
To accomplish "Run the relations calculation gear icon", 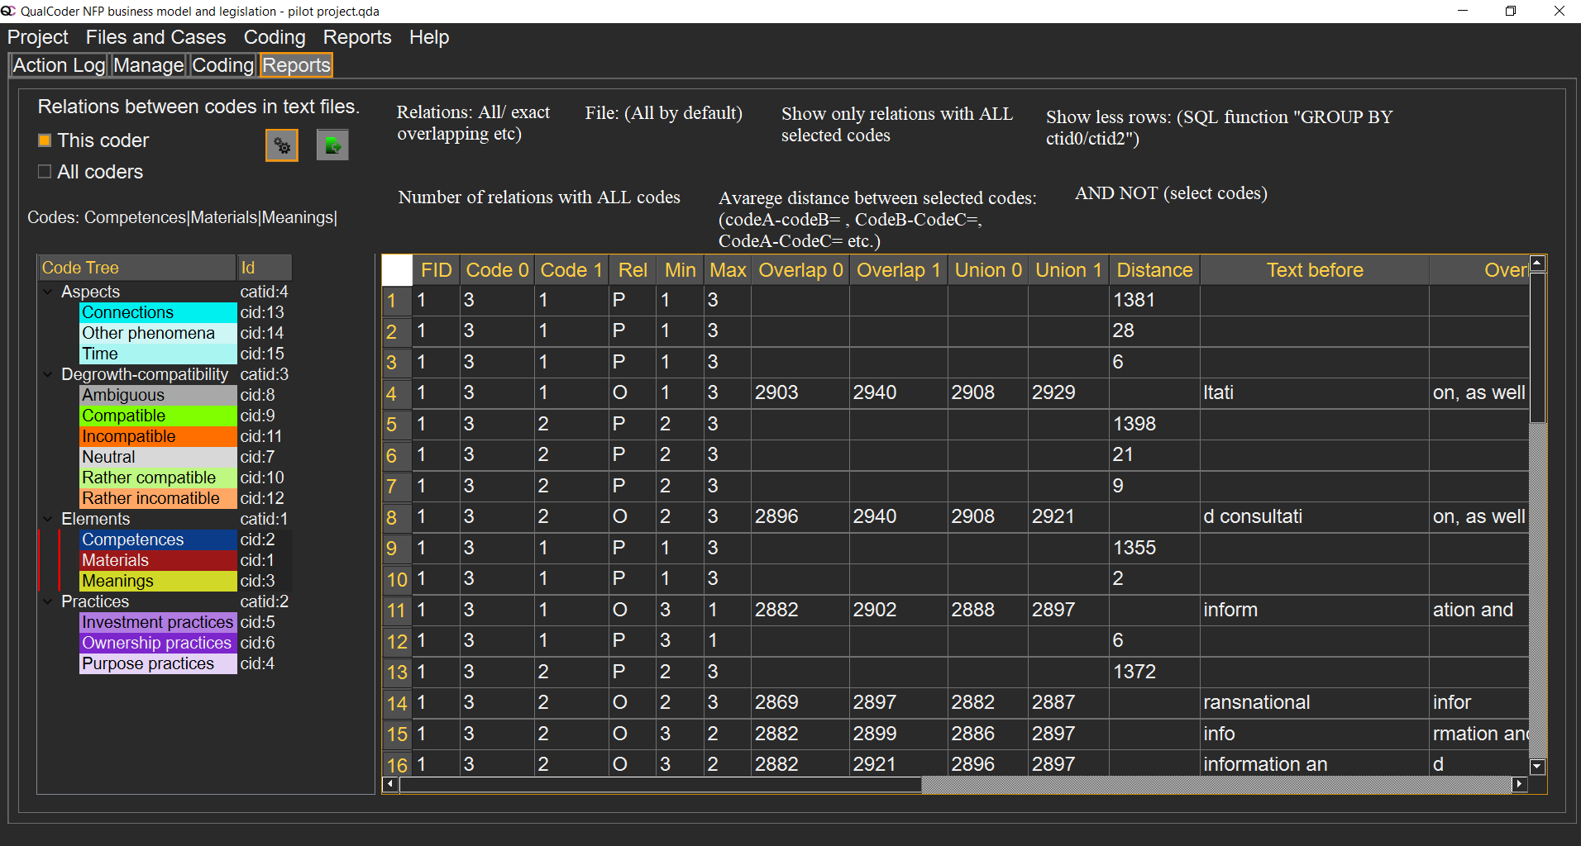I will pyautogui.click(x=281, y=145).
